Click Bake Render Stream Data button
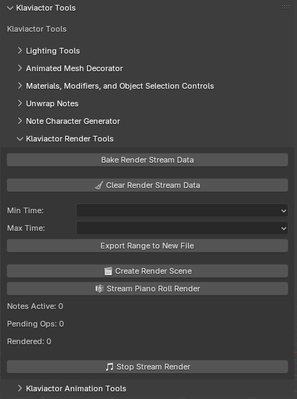This screenshot has height=399, width=297. pyautogui.click(x=147, y=160)
